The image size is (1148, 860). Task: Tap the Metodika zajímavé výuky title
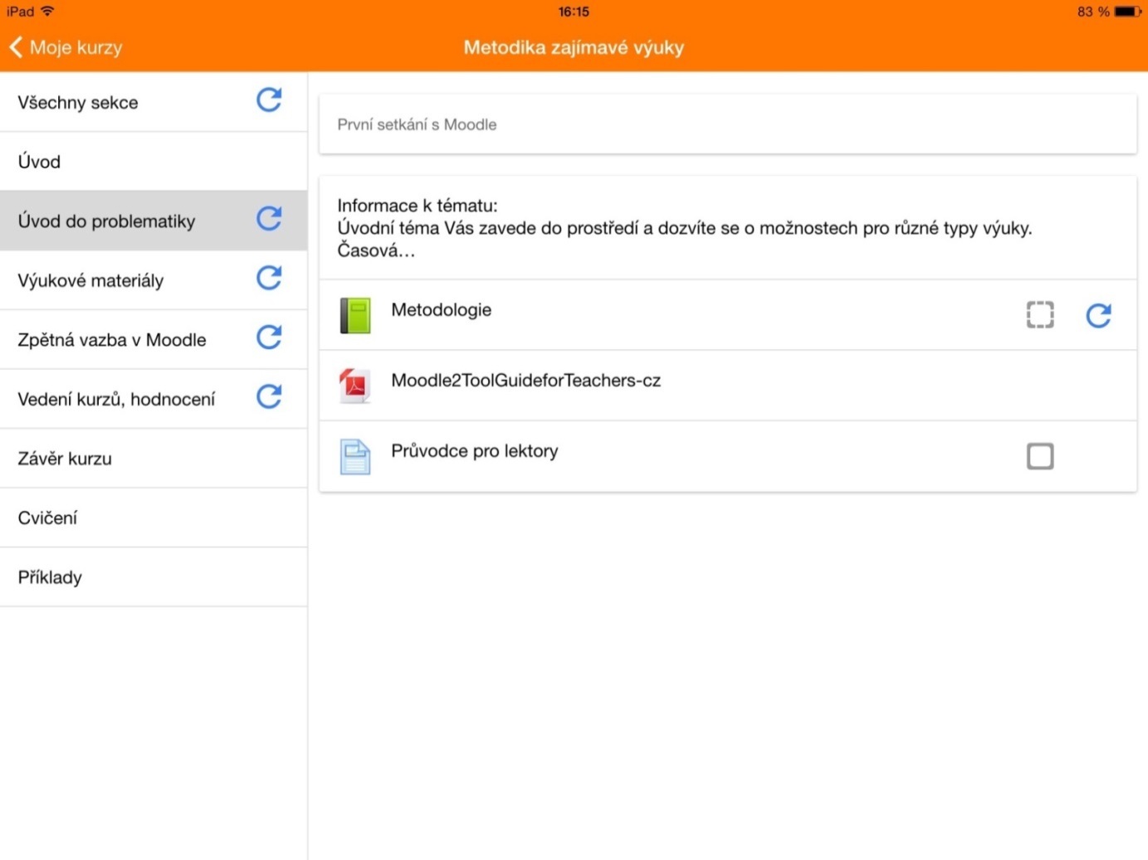574,47
